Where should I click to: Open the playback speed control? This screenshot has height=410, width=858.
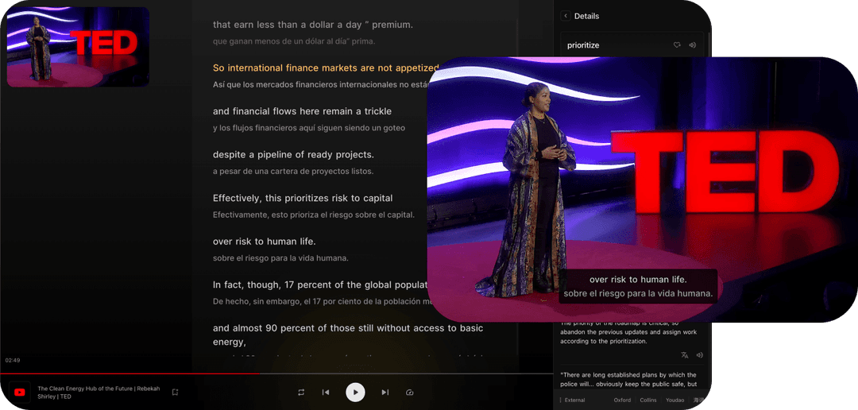click(410, 392)
